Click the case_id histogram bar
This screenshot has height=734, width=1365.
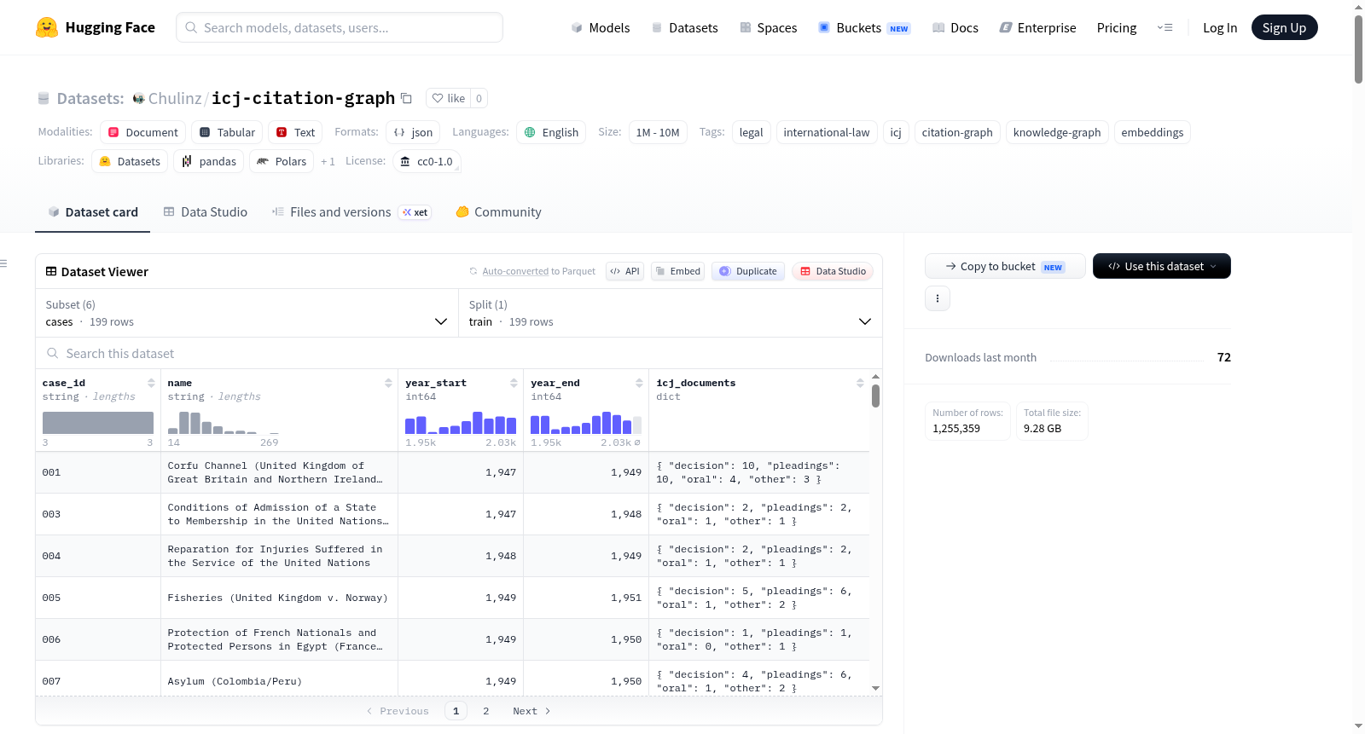[x=98, y=423]
